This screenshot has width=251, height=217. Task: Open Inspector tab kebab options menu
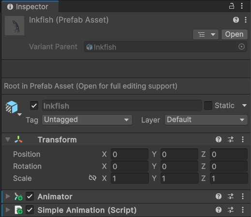[x=242, y=6]
